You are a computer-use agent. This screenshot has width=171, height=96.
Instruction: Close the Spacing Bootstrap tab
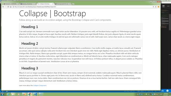click(x=36, y=4)
